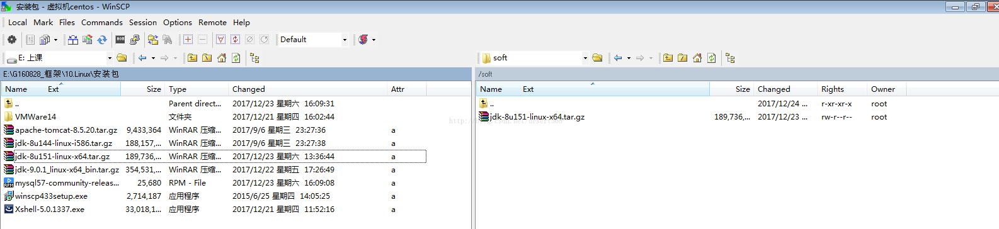This screenshot has height=229, width=999.
Task: Select the mysql57-community-release RPM file
Action: pyautogui.click(x=67, y=183)
